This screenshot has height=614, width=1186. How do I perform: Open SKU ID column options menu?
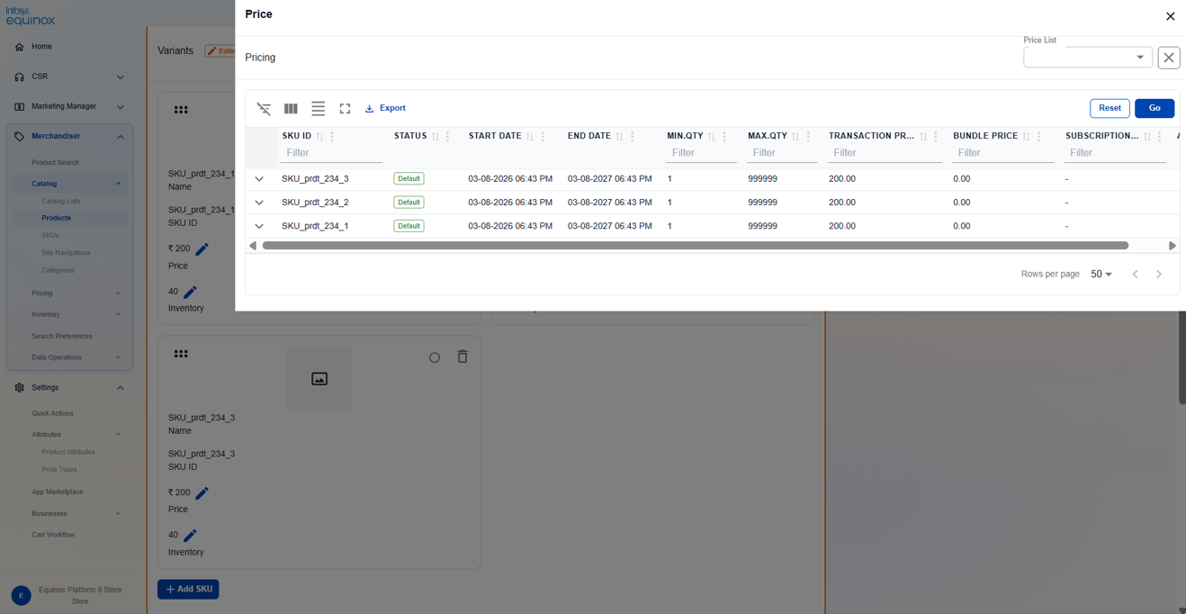pyautogui.click(x=332, y=137)
